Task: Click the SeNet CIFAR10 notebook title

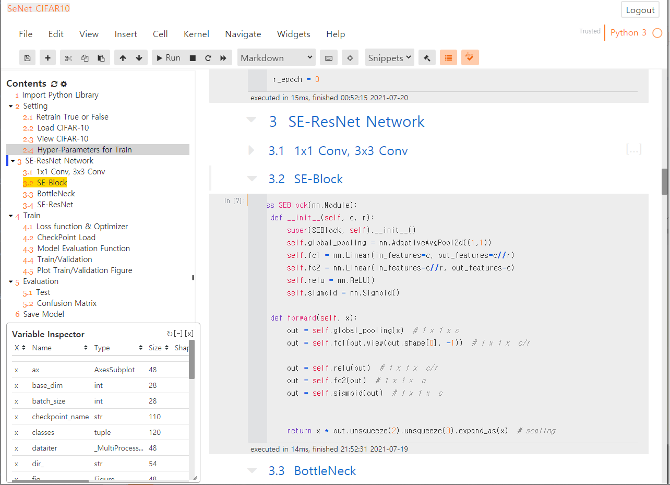Action: 39,8
